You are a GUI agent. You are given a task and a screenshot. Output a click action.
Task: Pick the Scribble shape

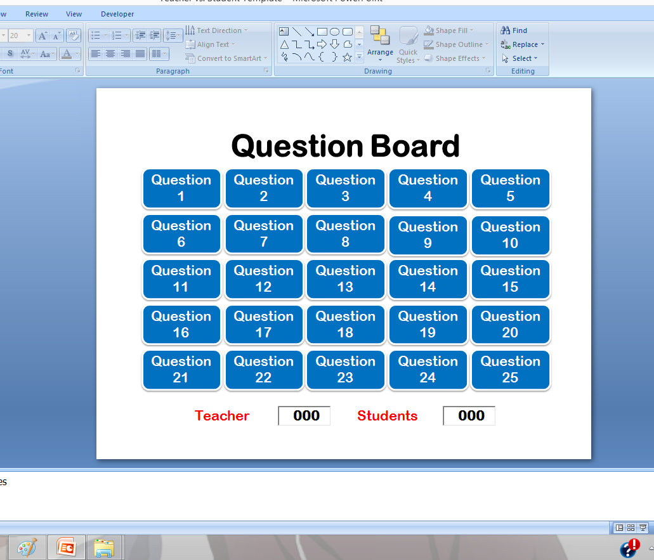tap(284, 56)
